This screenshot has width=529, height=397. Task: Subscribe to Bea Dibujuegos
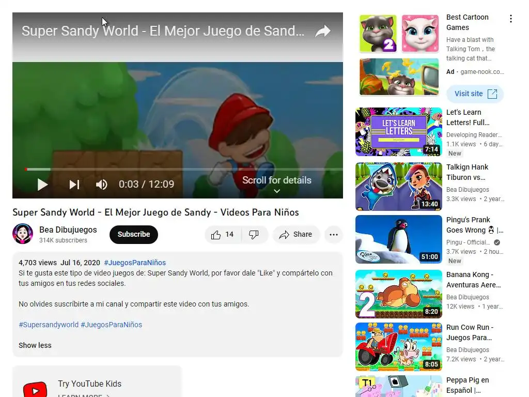(x=134, y=235)
